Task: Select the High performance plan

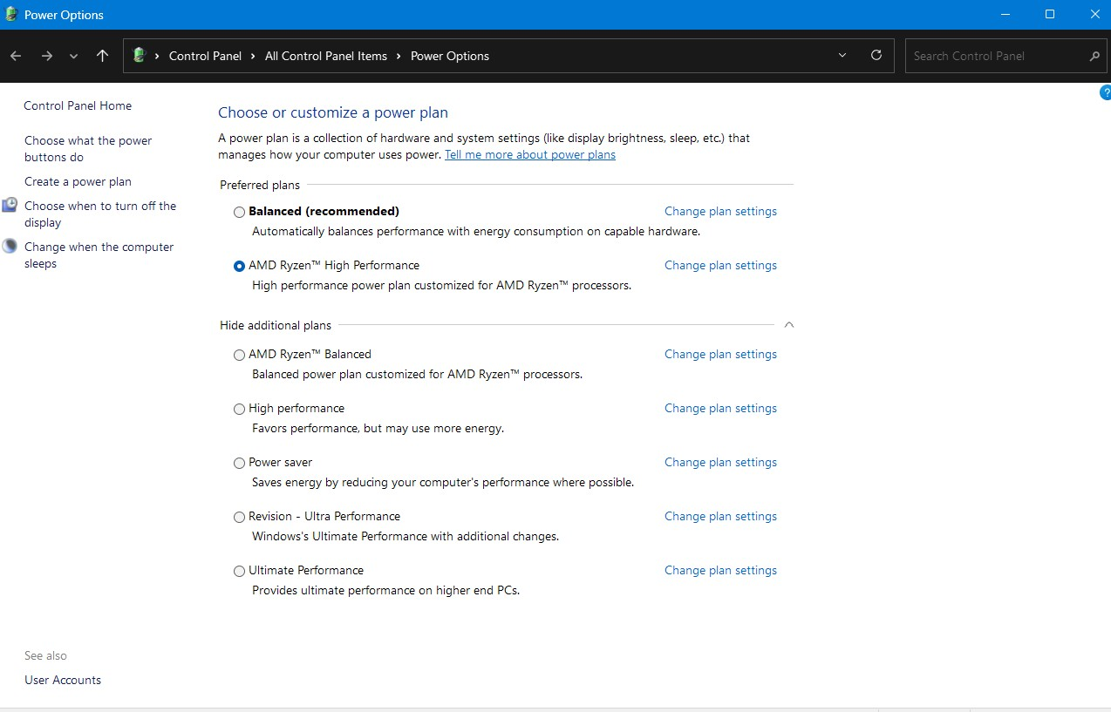Action: [x=239, y=409]
